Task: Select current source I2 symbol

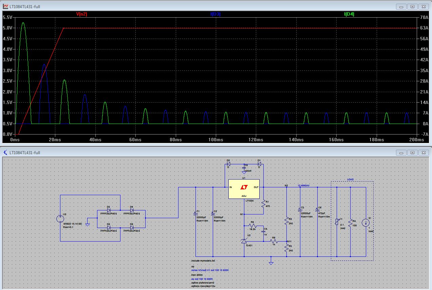Action: (366, 223)
